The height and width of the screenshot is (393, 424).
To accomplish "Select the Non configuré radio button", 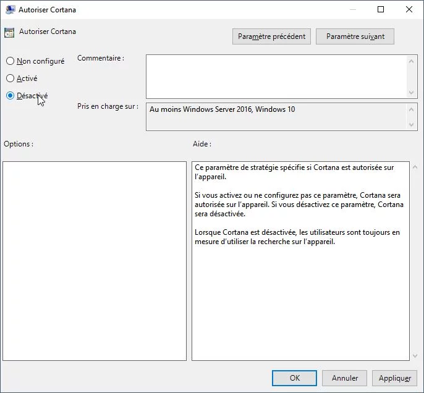I will click(x=10, y=61).
